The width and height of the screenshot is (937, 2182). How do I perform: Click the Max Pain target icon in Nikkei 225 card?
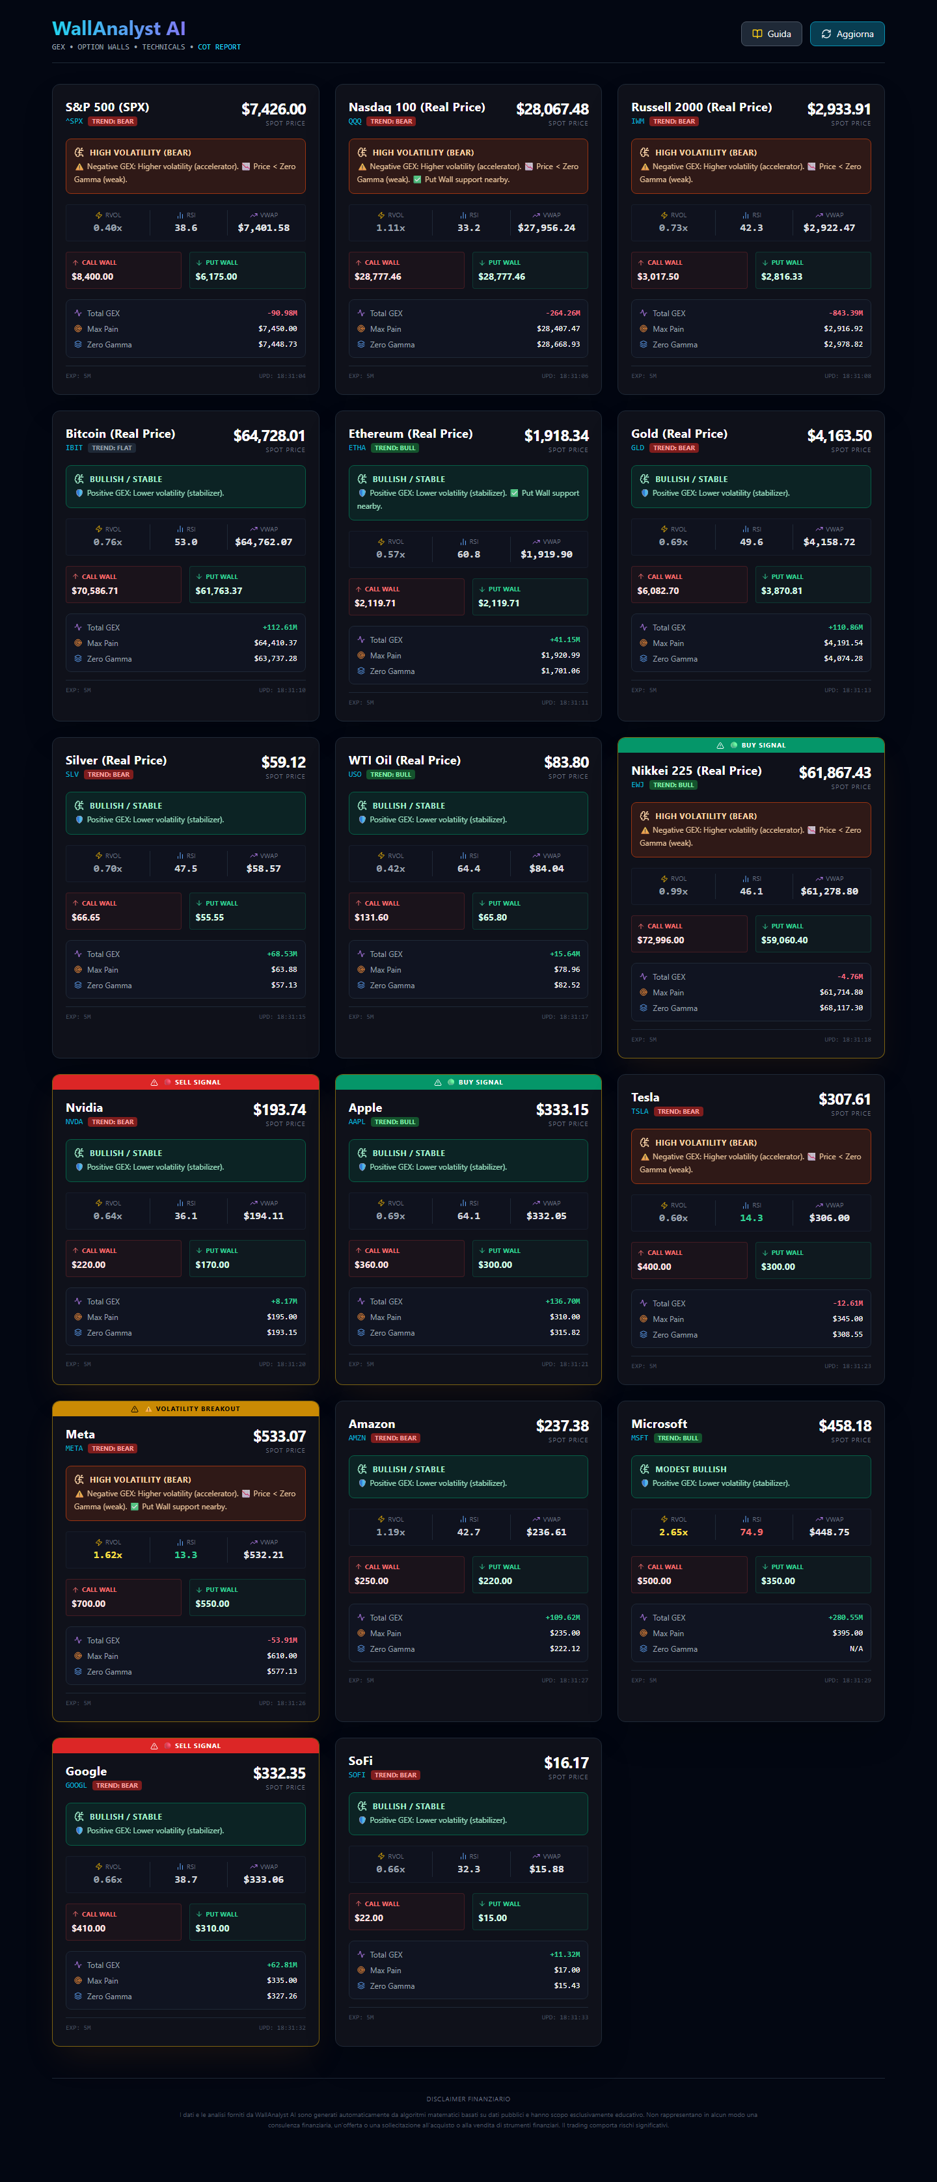643,993
